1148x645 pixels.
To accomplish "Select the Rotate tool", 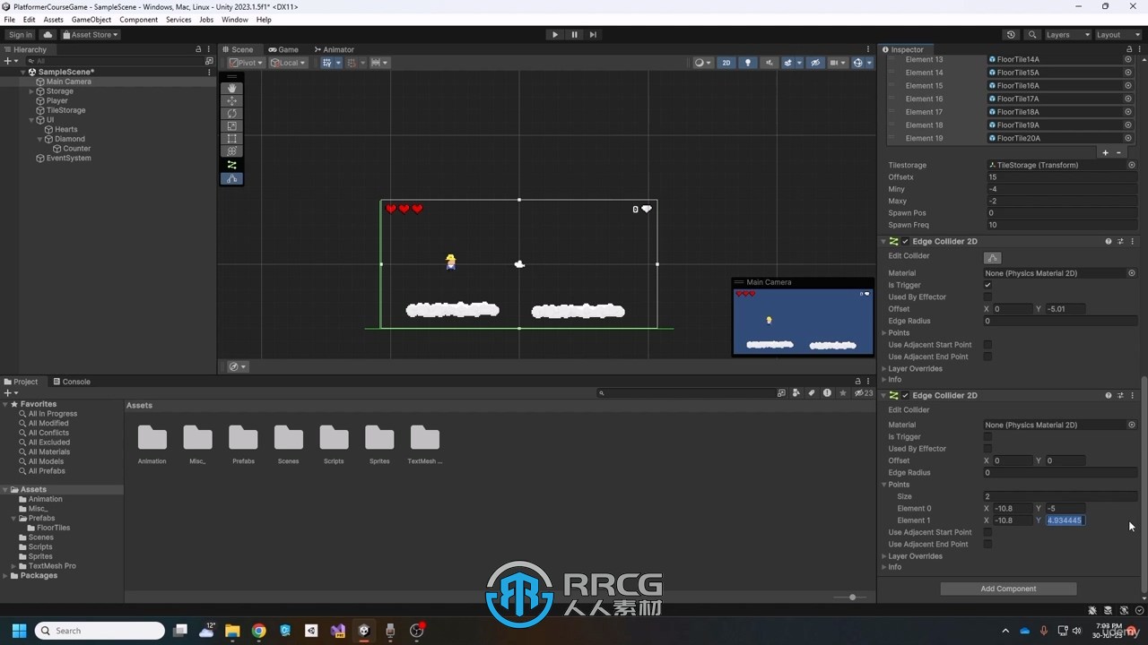I will [231, 114].
